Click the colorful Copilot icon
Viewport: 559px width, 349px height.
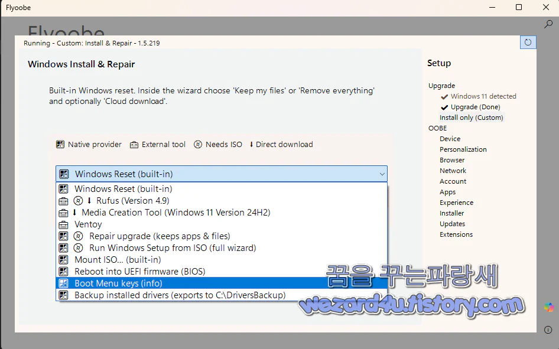tap(549, 307)
